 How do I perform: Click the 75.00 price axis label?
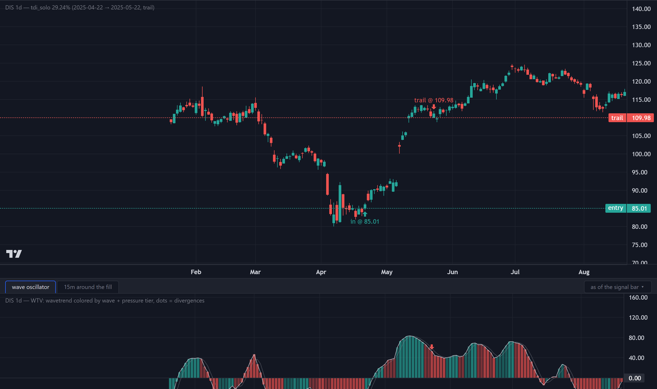coord(639,245)
